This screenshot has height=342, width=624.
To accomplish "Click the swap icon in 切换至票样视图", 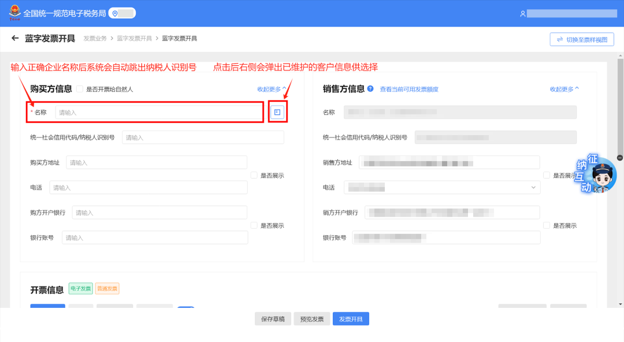I will (x=559, y=39).
